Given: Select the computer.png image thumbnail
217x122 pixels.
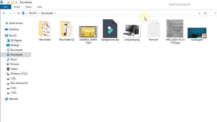Looking at the screenshot, I should 132,31.
